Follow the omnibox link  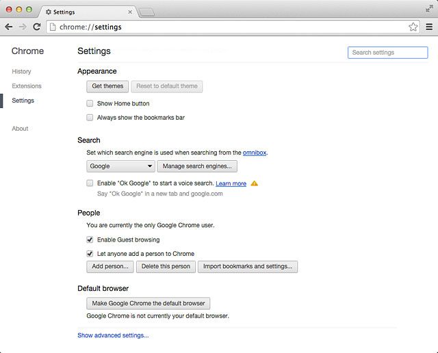pos(255,153)
